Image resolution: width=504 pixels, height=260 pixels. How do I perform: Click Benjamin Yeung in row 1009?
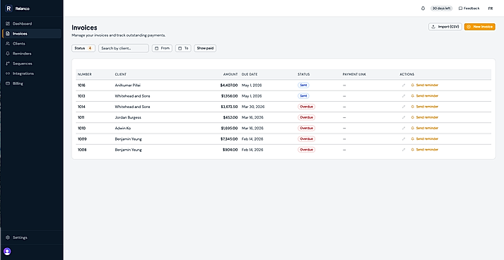tap(128, 139)
